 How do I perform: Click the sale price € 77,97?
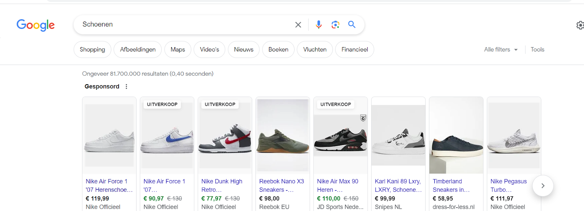pos(211,199)
